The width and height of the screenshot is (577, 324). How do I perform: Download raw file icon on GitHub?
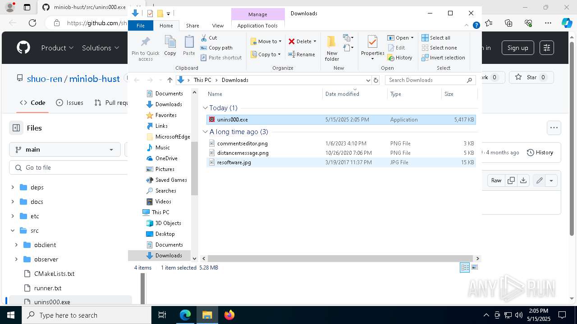coord(523,180)
